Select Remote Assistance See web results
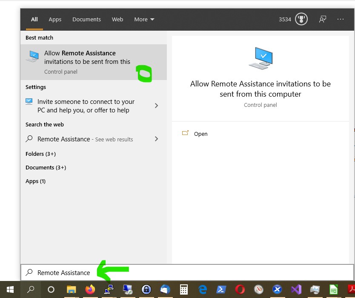Image resolution: width=355 pixels, height=298 pixels. [x=85, y=139]
